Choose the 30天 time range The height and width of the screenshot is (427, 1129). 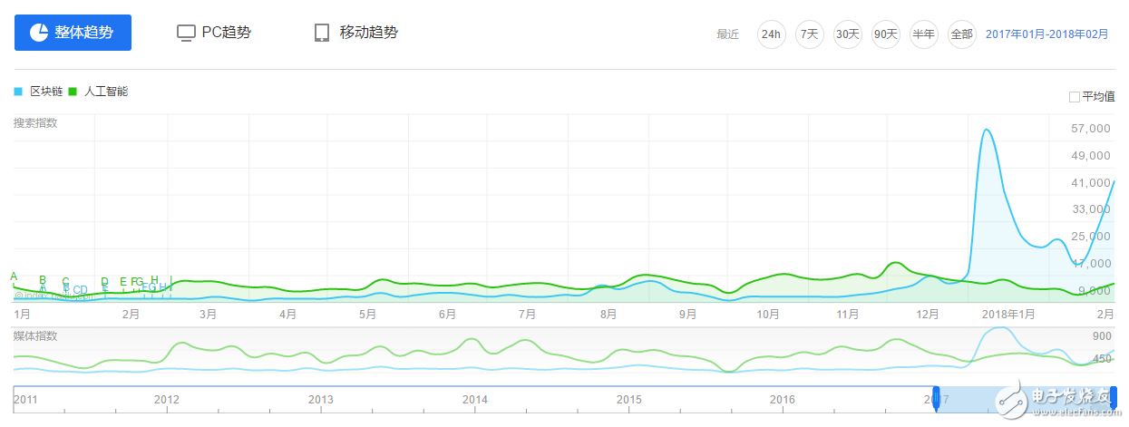tap(847, 34)
